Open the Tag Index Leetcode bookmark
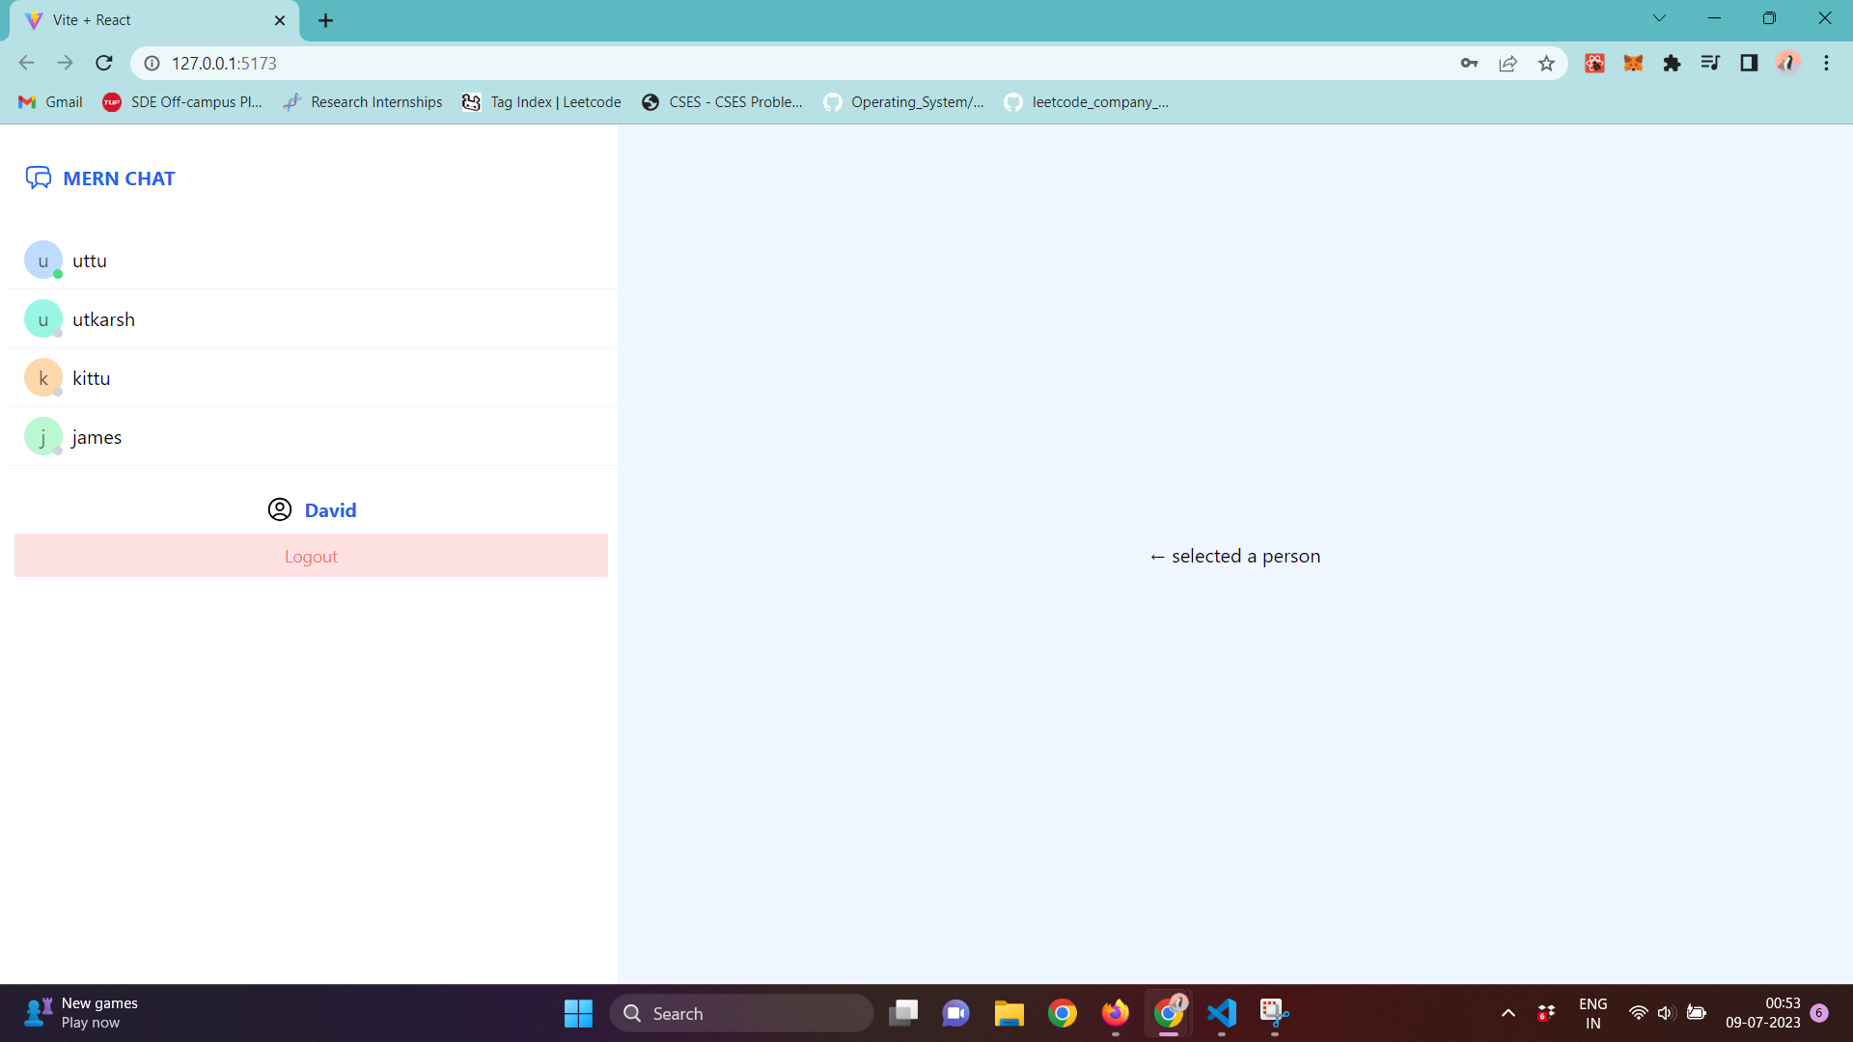This screenshot has height=1042, width=1853. (x=541, y=102)
